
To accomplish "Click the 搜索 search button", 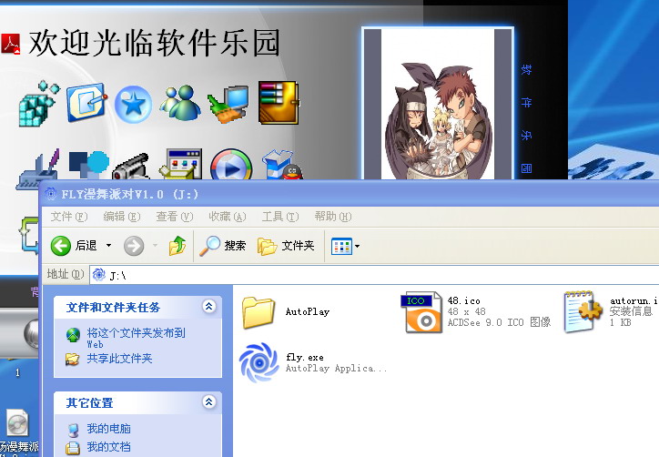I will (222, 246).
